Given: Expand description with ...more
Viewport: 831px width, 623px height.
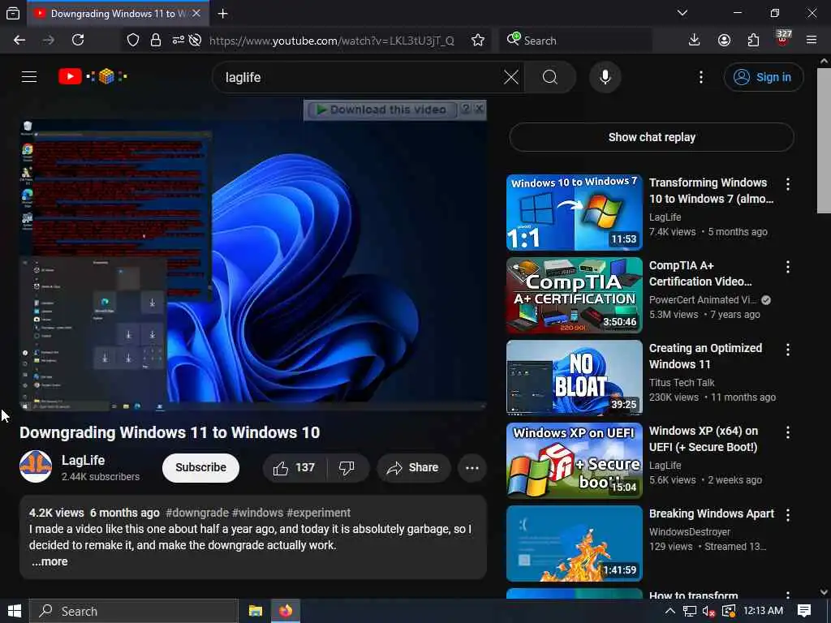Looking at the screenshot, I should coord(50,561).
